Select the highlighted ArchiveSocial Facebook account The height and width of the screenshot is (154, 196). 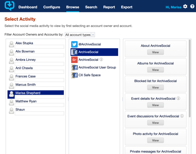[x=94, y=52]
